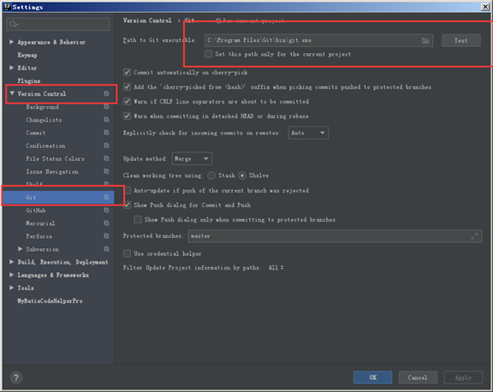Toggle cherry-picked from hash suffix checkbox

[127, 86]
